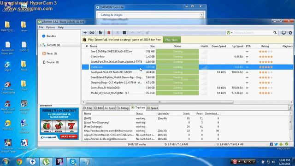Click inside the Infospace Search field
Image resolution: width=295 pixels, height=166 pixels.
(253, 33)
